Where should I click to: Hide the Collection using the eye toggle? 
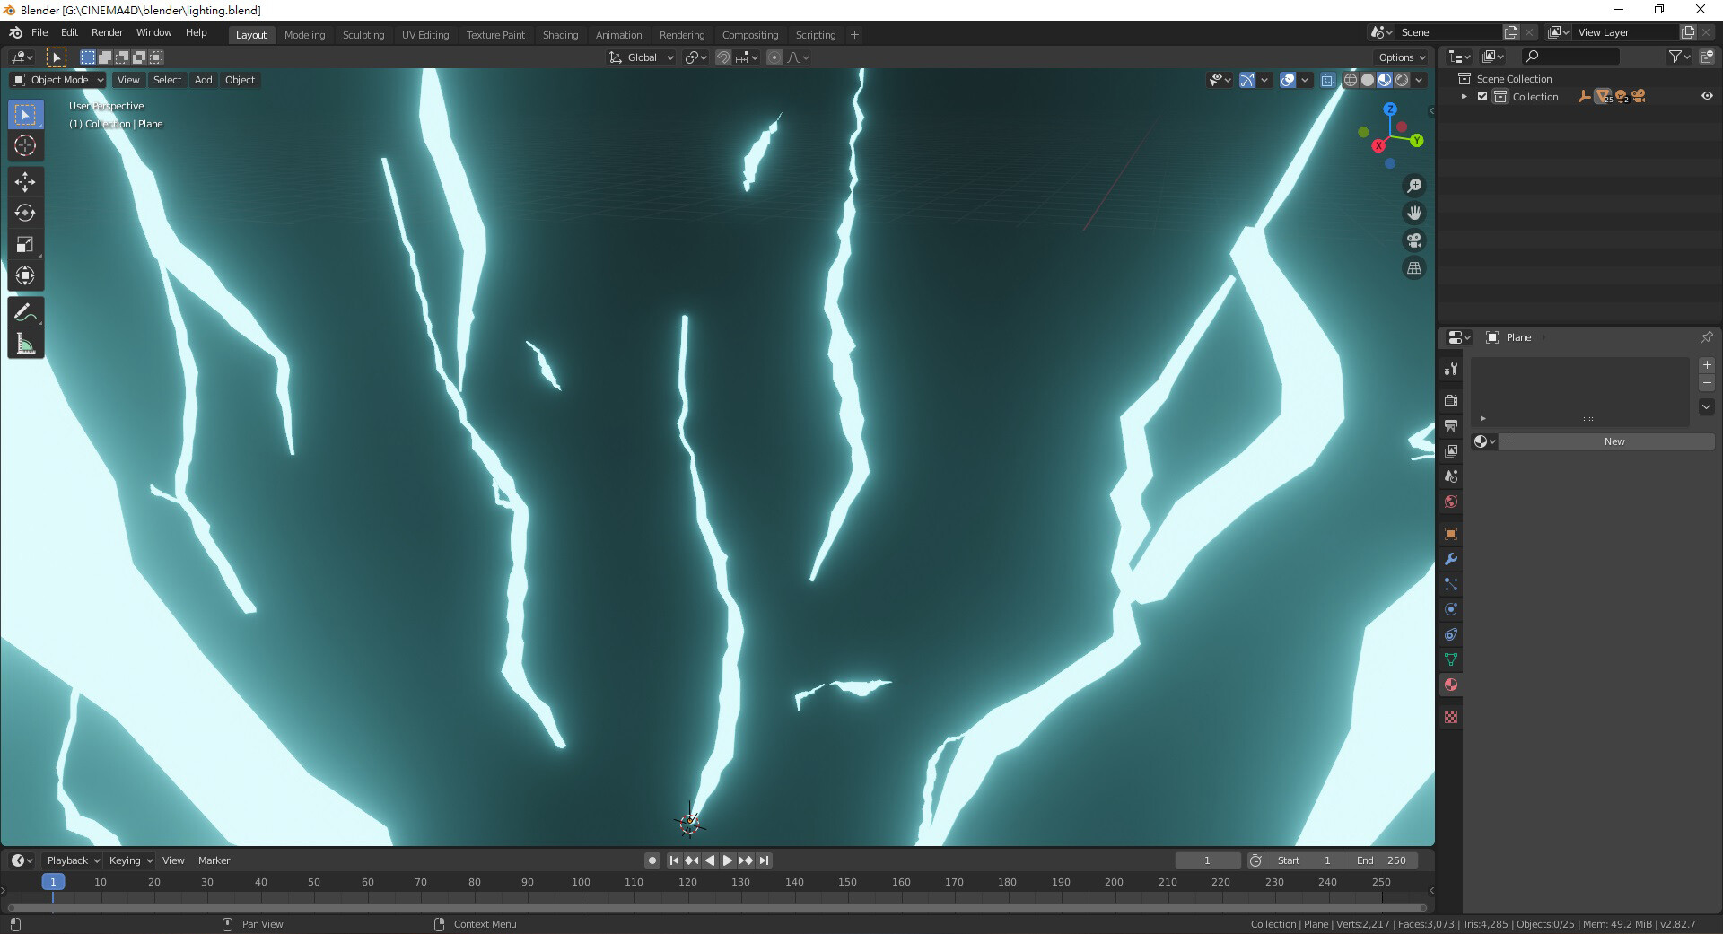click(1708, 96)
